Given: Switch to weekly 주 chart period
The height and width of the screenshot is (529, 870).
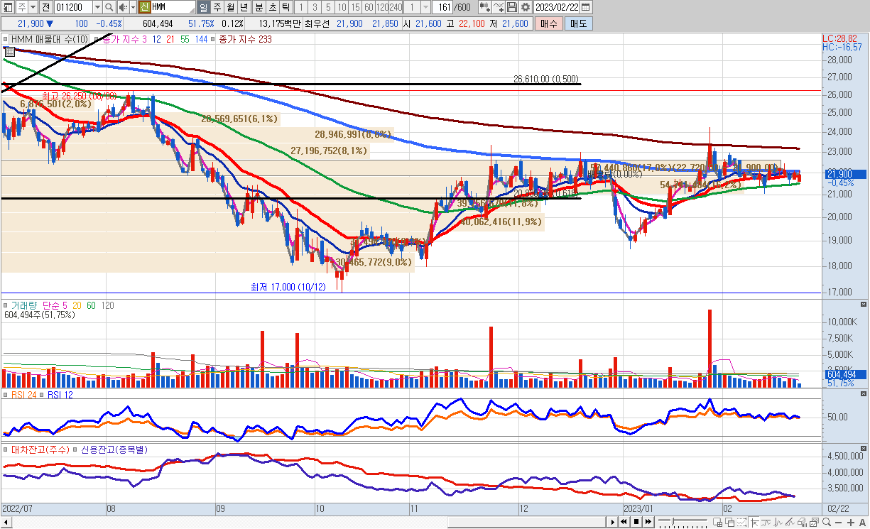Looking at the screenshot, I should [x=218, y=7].
